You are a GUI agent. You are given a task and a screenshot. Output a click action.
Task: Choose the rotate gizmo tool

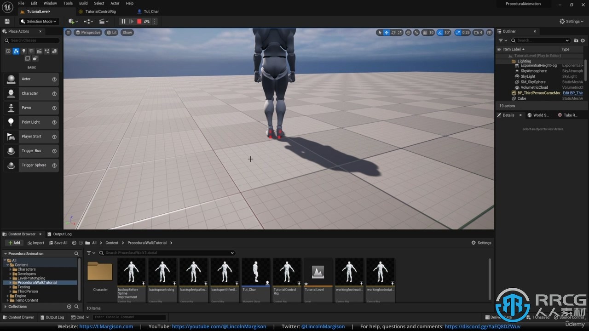(393, 33)
